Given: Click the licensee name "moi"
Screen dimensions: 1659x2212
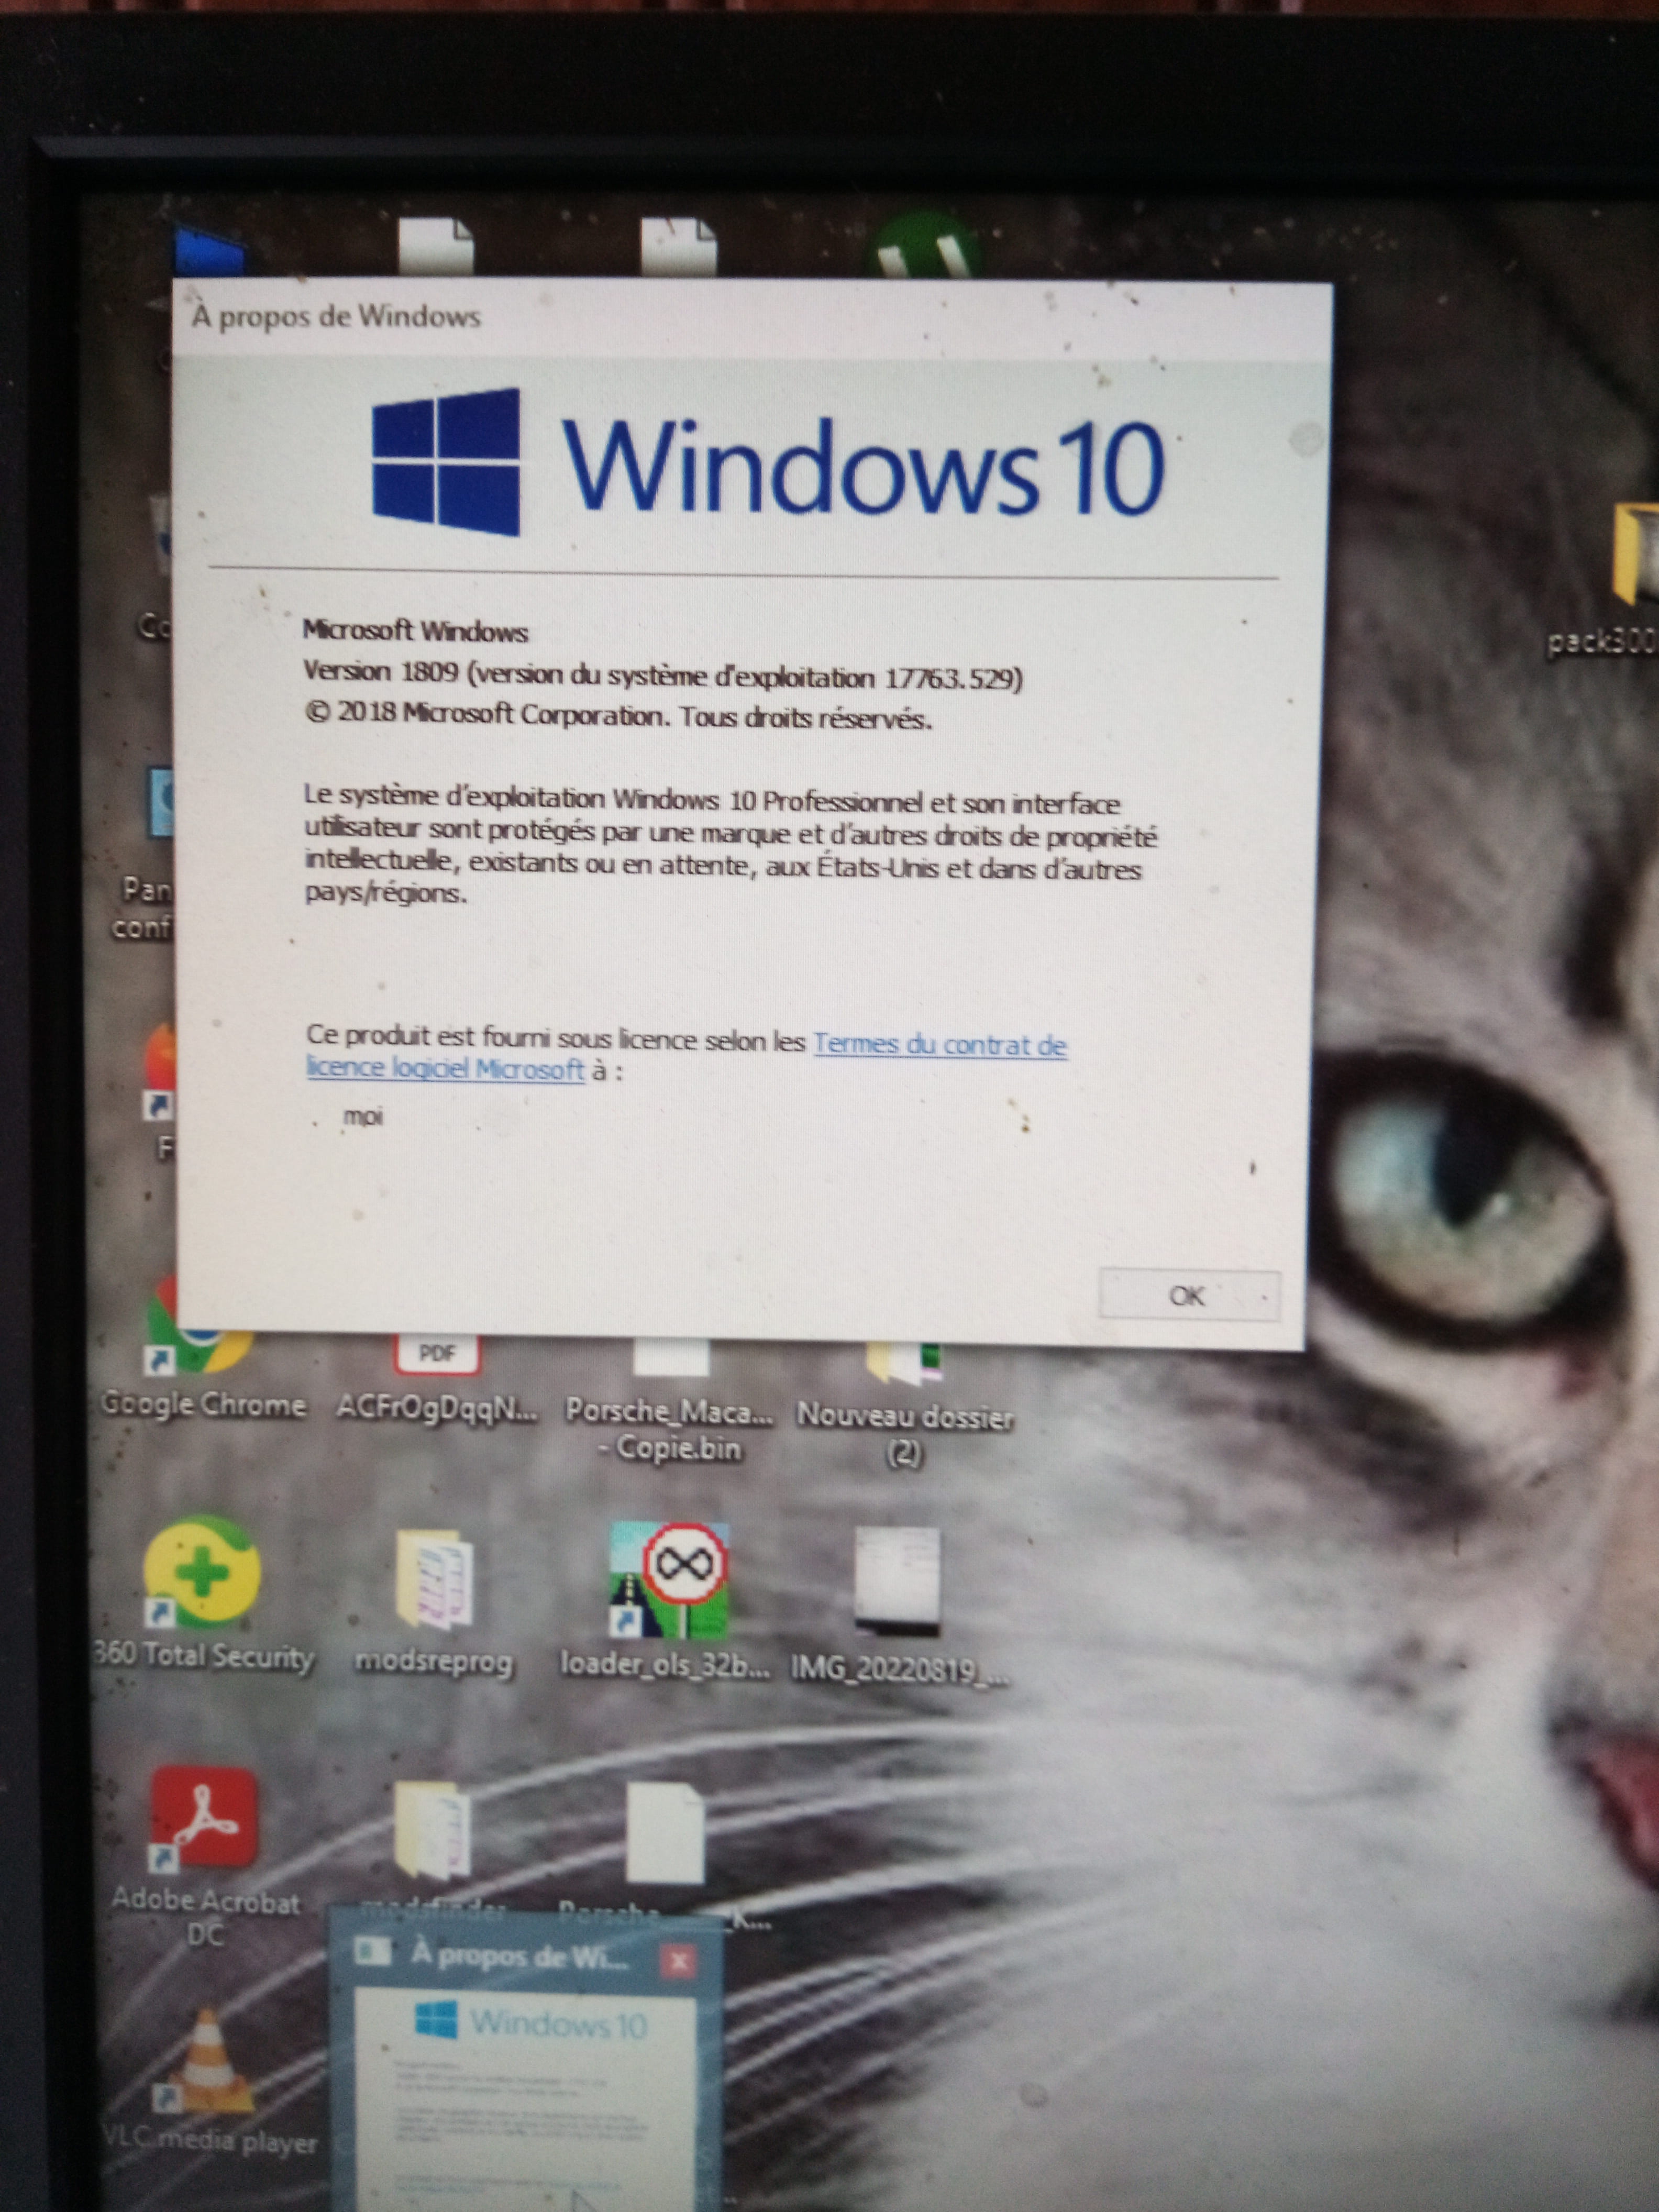Looking at the screenshot, I should 363,1116.
